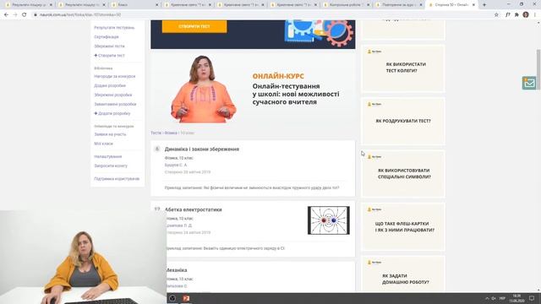Open test 'Динаміка і закони збереження'

tap(202, 149)
